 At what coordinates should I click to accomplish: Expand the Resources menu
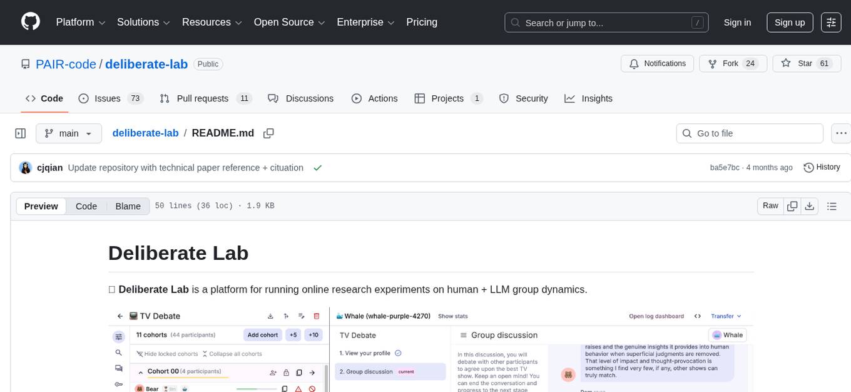coord(211,22)
